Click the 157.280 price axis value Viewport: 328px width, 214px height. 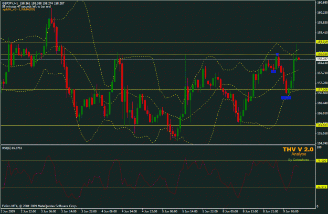322,83
